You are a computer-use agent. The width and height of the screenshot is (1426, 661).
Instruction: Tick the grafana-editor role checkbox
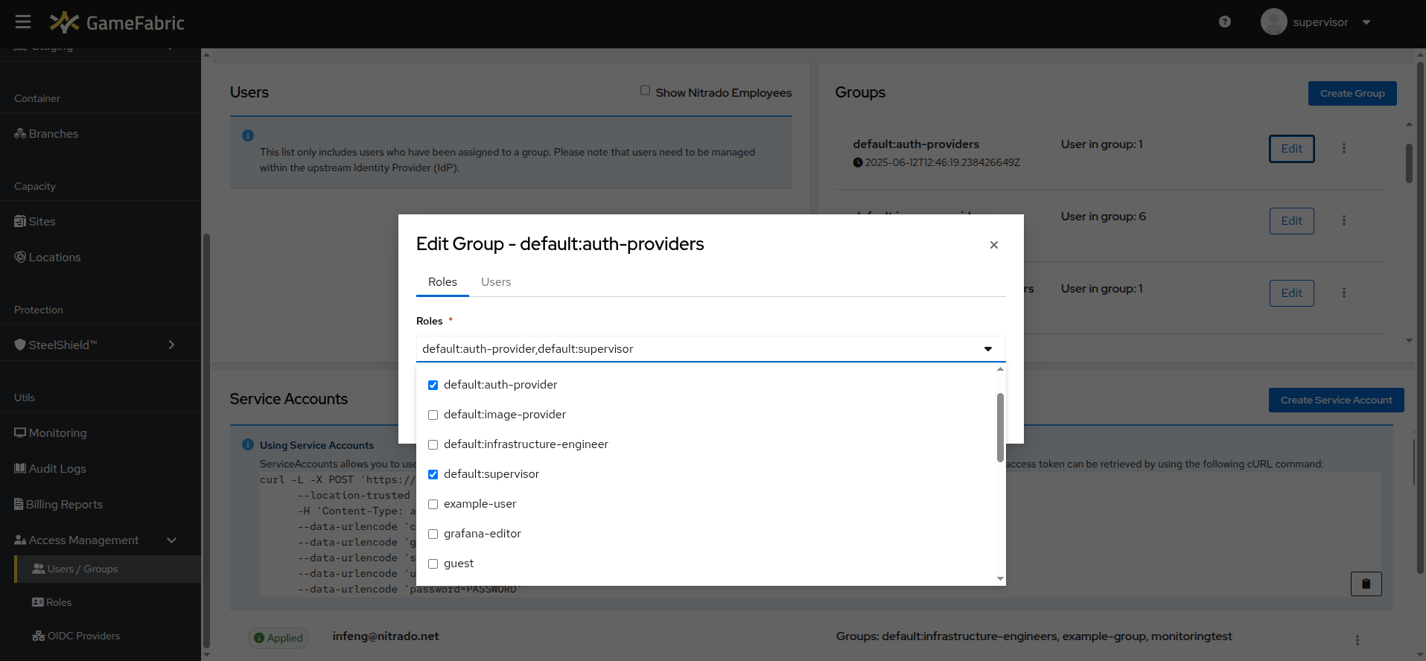[x=433, y=534]
